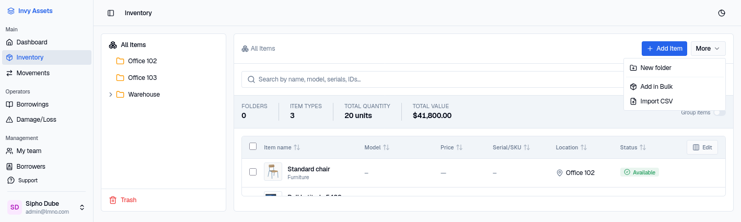Focus the item search field

tap(432, 79)
